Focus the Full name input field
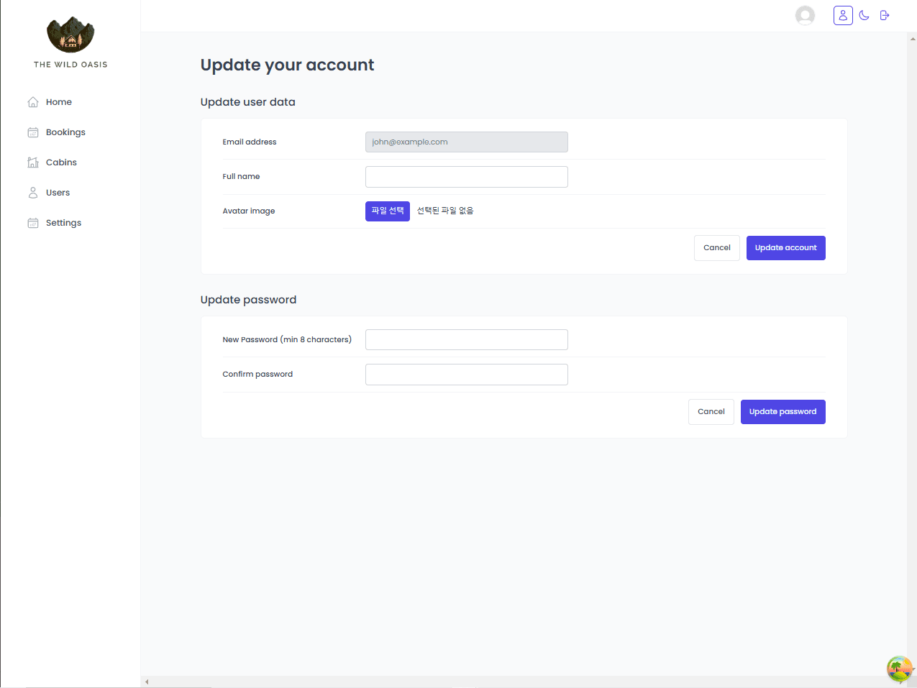The width and height of the screenshot is (917, 688). point(466,177)
